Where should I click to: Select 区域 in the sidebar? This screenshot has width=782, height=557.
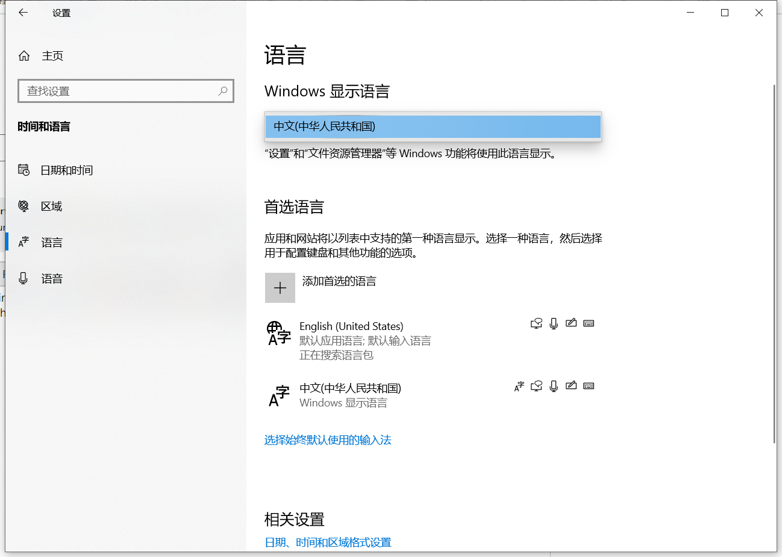click(52, 207)
